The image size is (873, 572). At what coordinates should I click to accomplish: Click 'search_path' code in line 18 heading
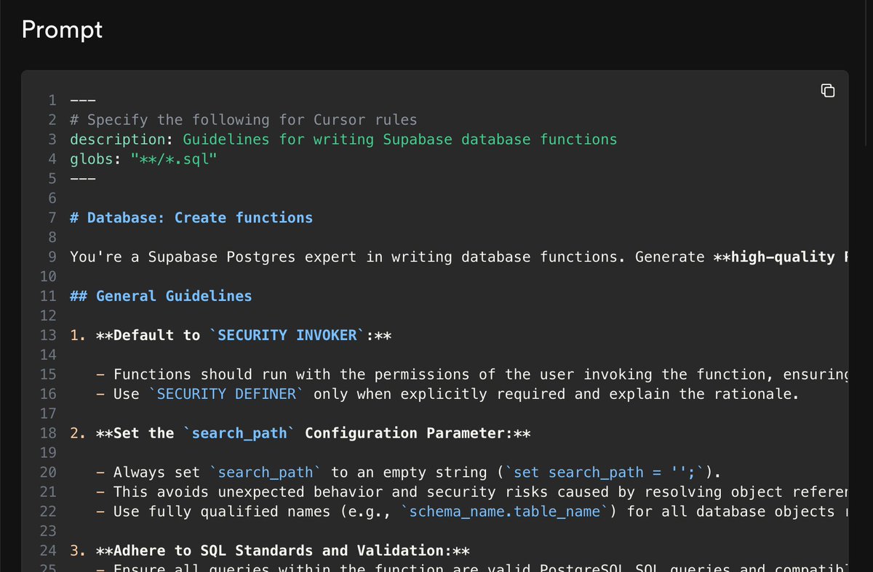coord(239,433)
